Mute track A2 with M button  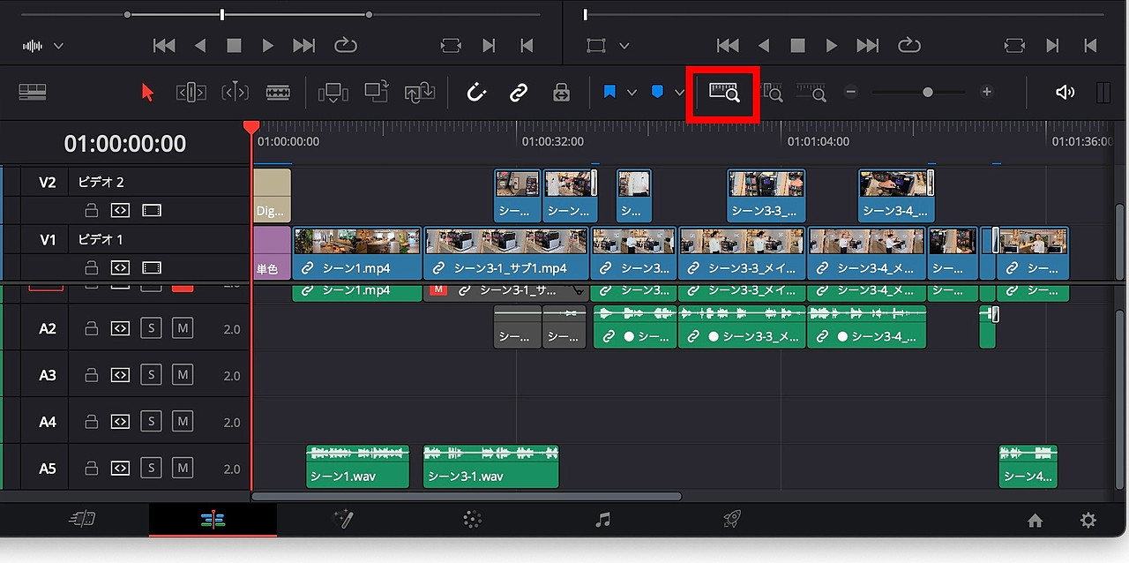[x=182, y=328]
